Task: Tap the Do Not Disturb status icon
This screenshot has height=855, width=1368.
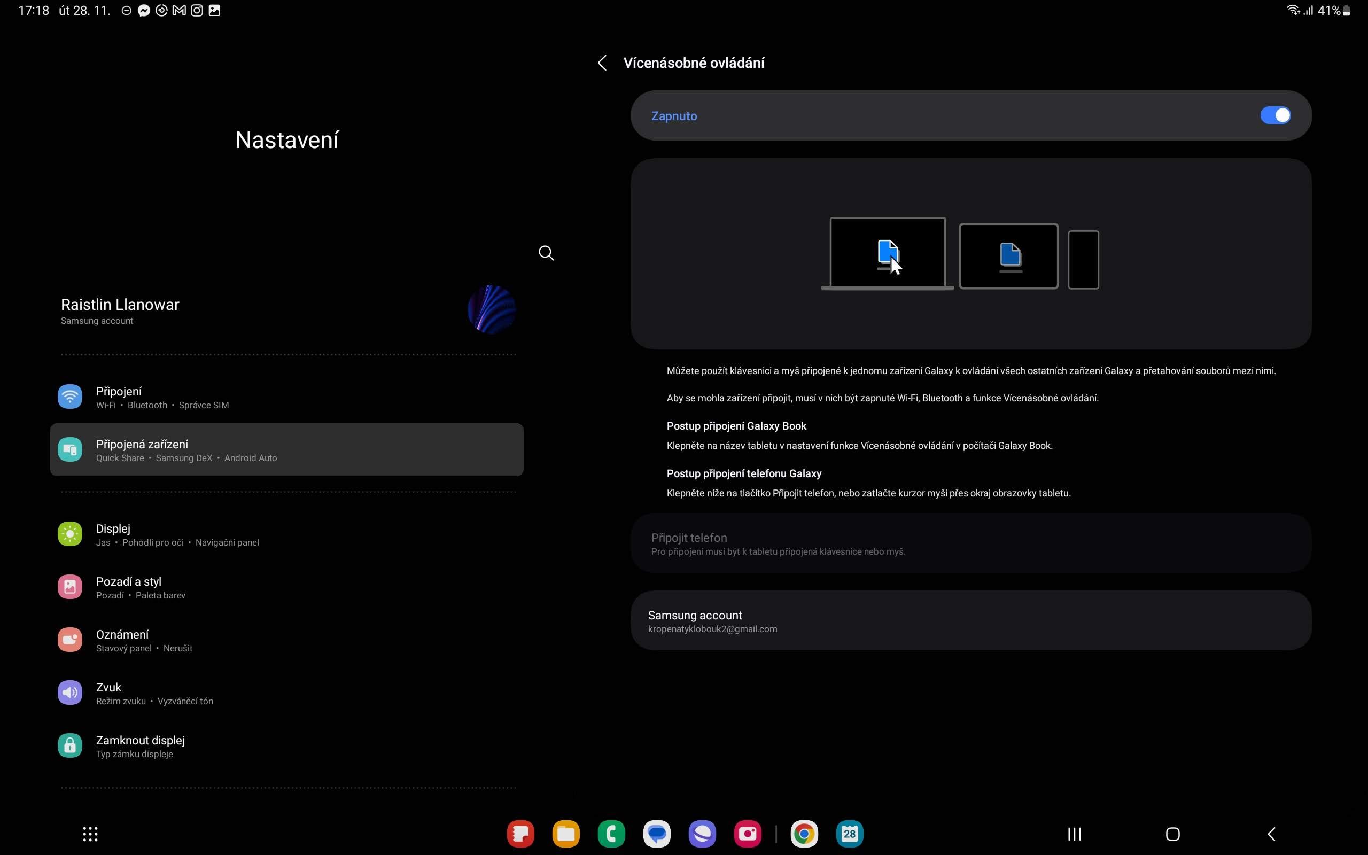Action: (126, 10)
